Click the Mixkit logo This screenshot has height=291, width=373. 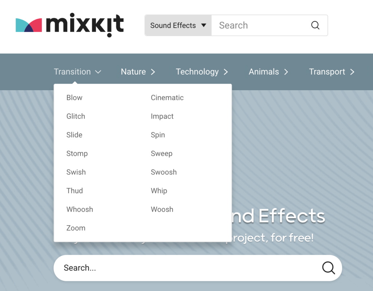tap(70, 25)
